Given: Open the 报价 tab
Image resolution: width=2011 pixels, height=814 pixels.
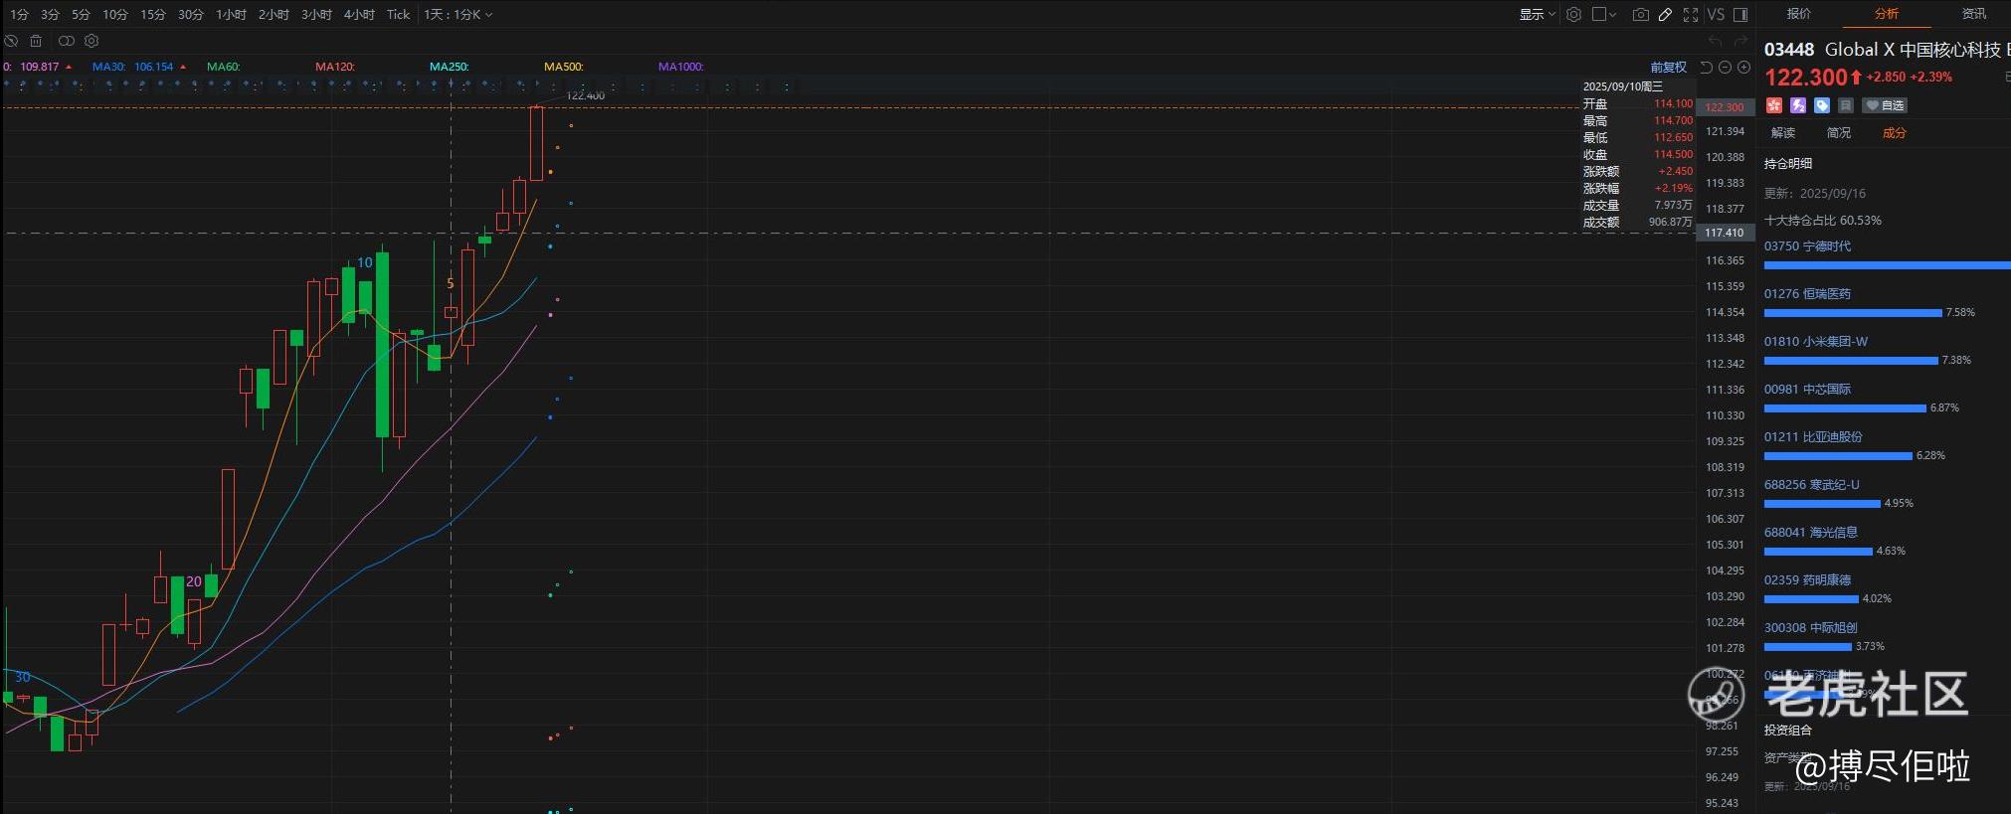Looking at the screenshot, I should pyautogui.click(x=1799, y=13).
